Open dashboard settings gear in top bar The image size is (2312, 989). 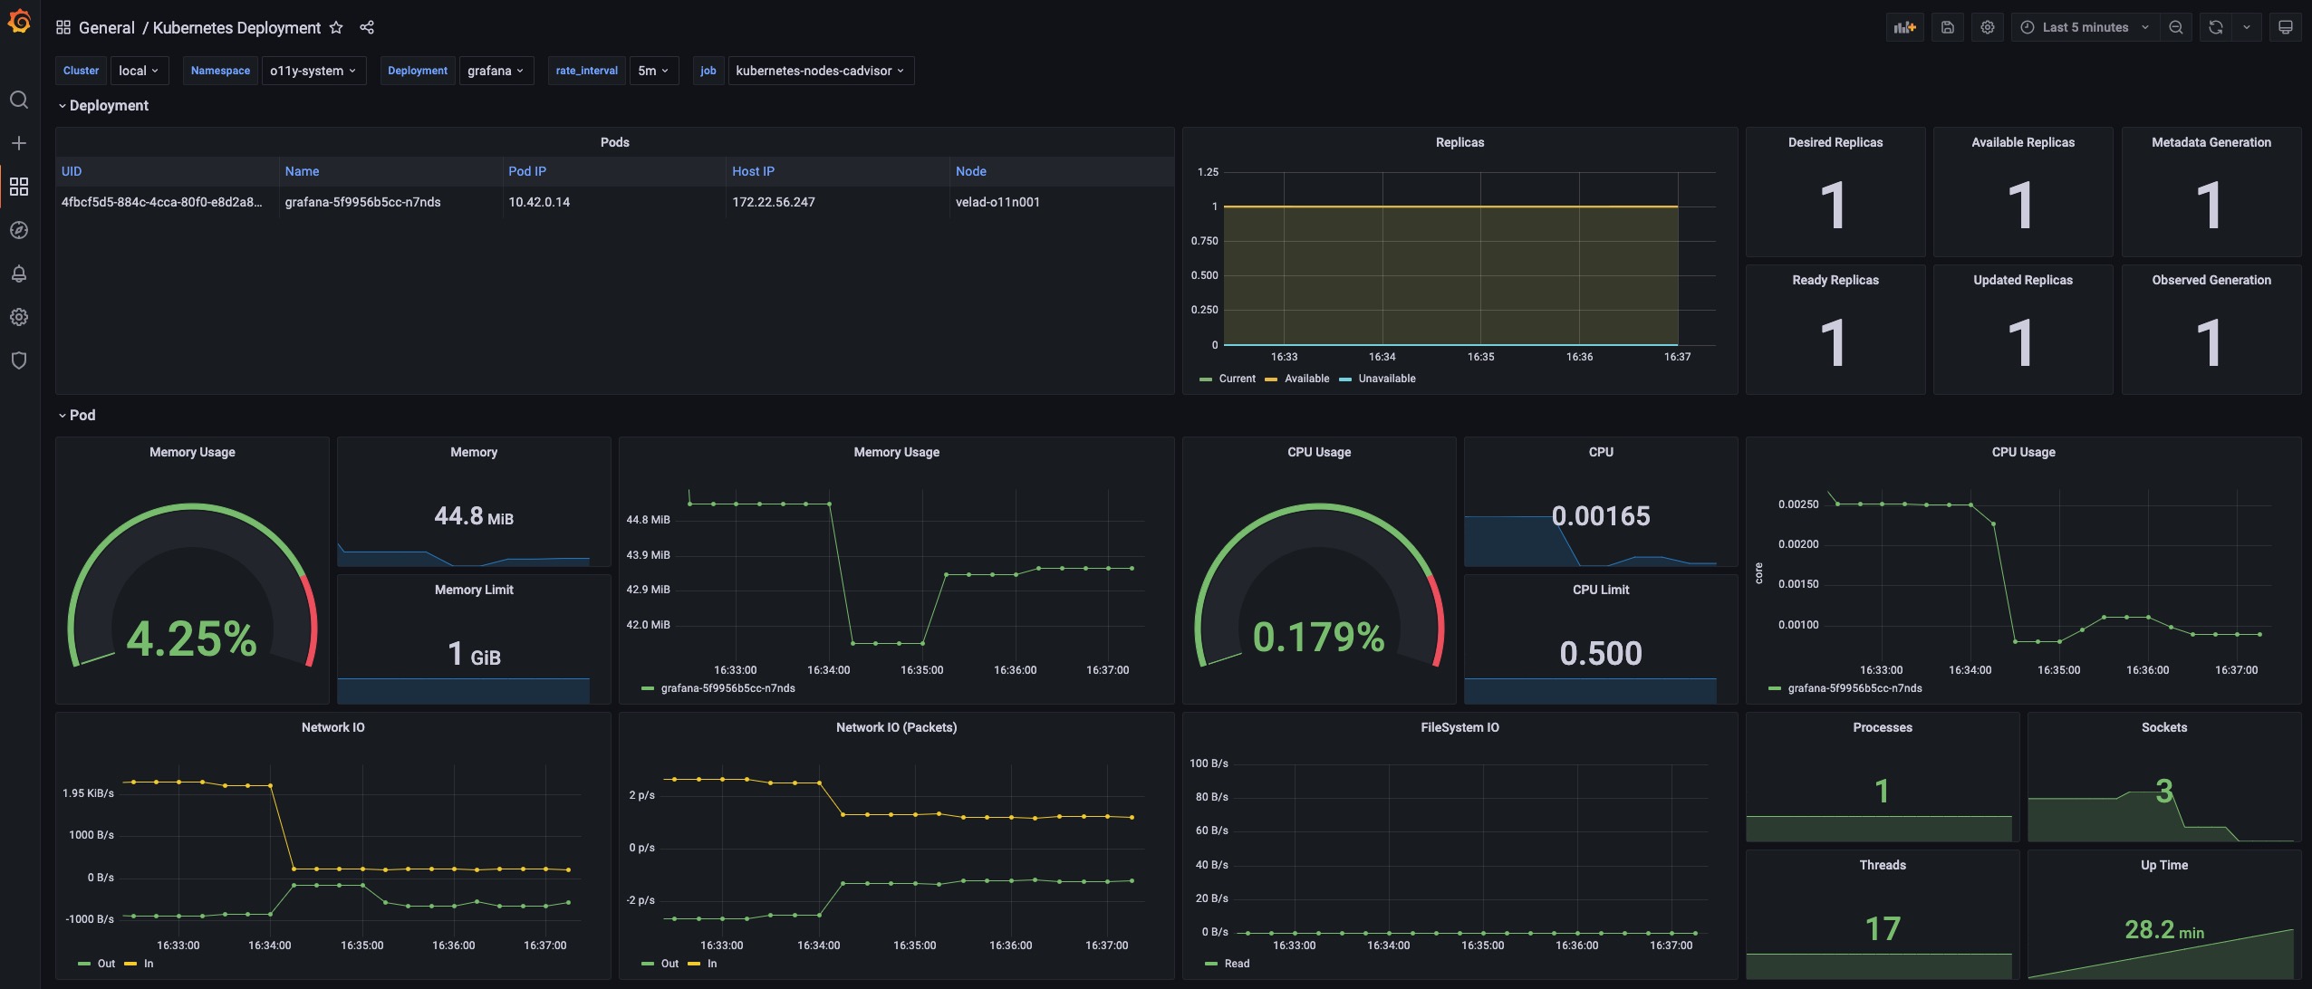(1988, 27)
